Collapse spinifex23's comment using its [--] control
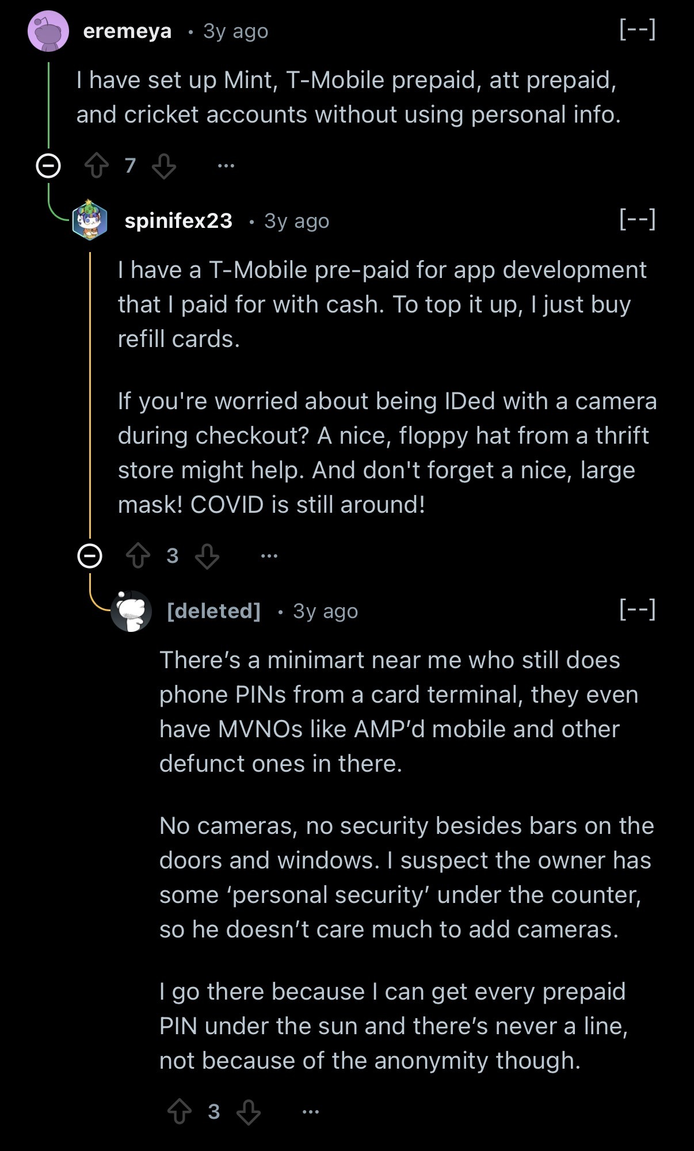This screenshot has height=1151, width=694. click(x=638, y=220)
